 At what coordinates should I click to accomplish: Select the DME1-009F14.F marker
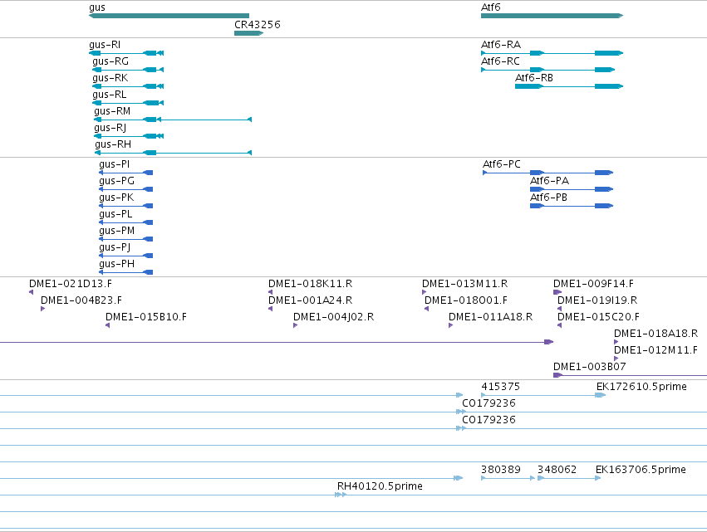click(557, 292)
